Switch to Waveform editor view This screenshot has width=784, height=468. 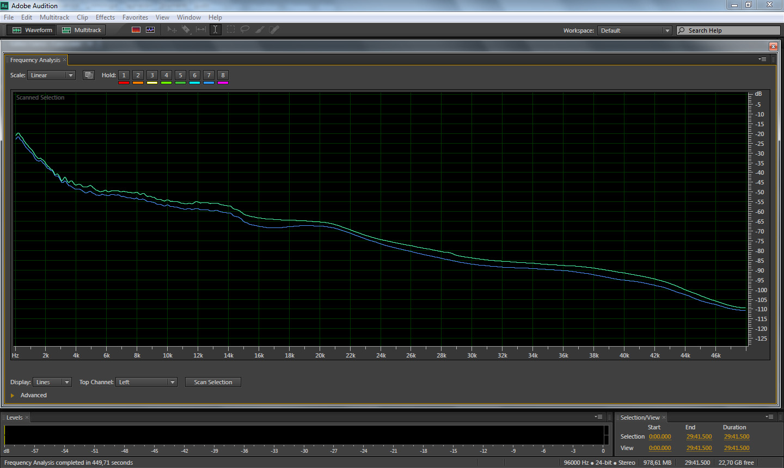point(32,30)
